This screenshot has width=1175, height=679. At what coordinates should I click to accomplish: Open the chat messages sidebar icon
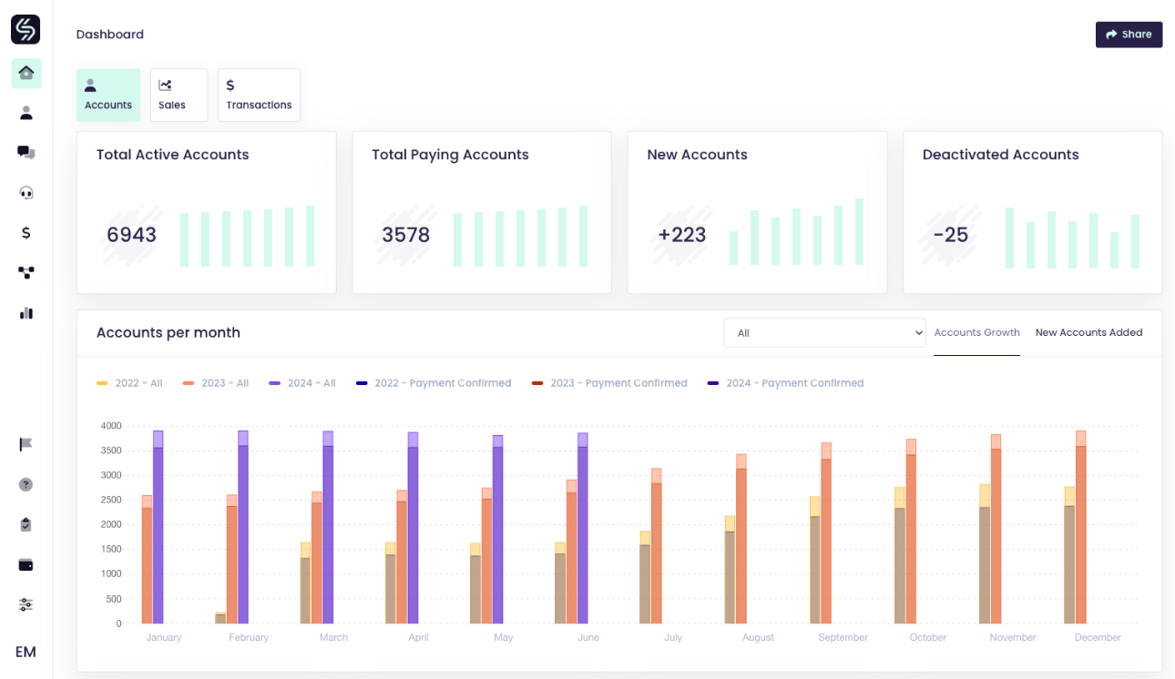point(26,152)
